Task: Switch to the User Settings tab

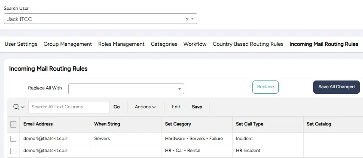Action: point(21,44)
